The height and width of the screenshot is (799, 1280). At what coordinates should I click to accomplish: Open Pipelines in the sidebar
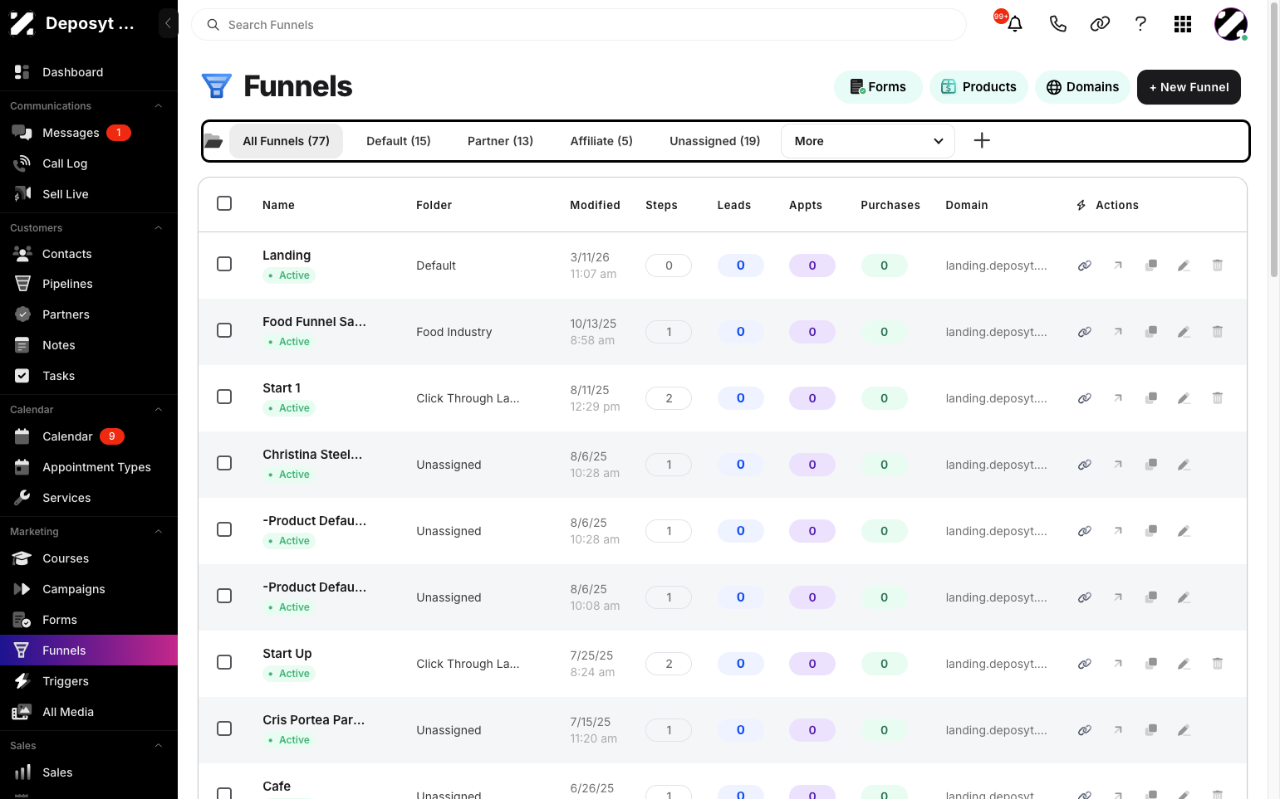(x=89, y=284)
